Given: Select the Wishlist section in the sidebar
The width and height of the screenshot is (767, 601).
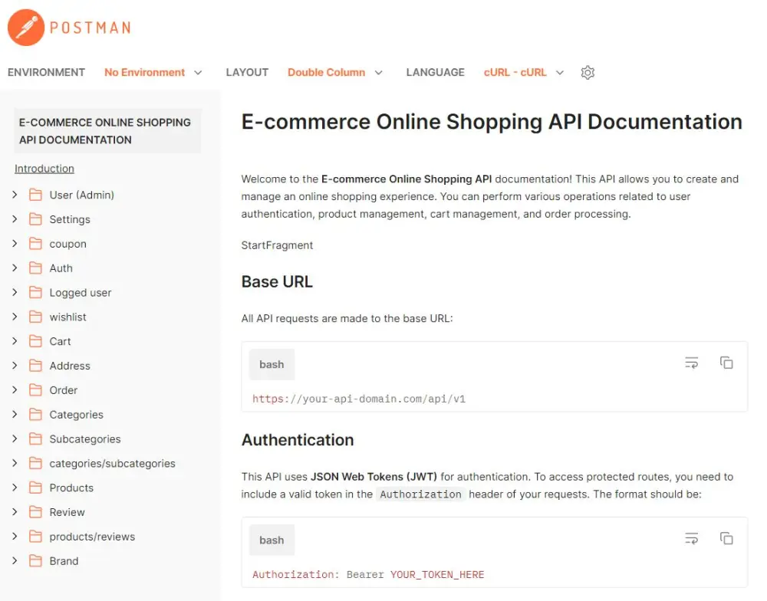Looking at the screenshot, I should (69, 317).
